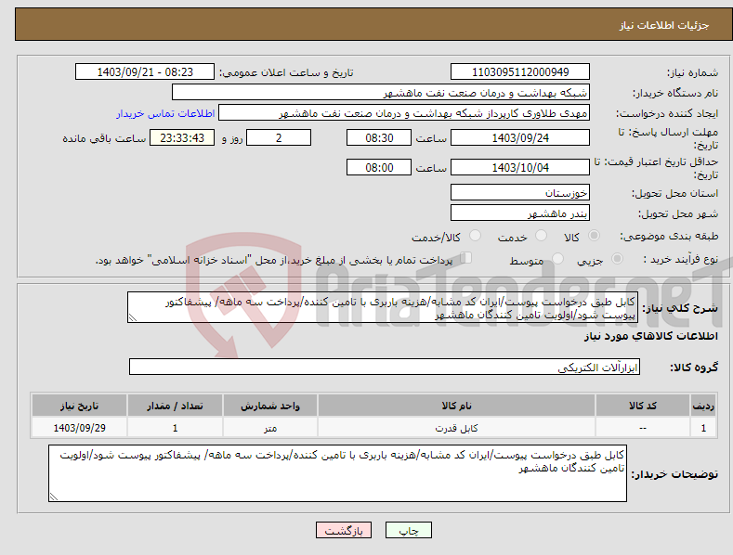Click the request creator name field

404,112
